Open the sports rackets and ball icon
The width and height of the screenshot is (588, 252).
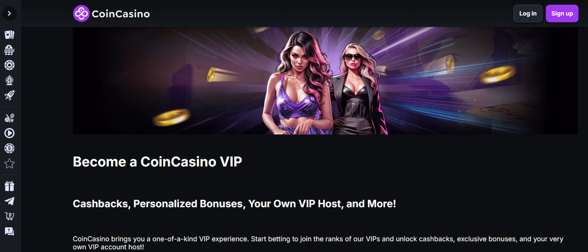pyautogui.click(x=9, y=118)
